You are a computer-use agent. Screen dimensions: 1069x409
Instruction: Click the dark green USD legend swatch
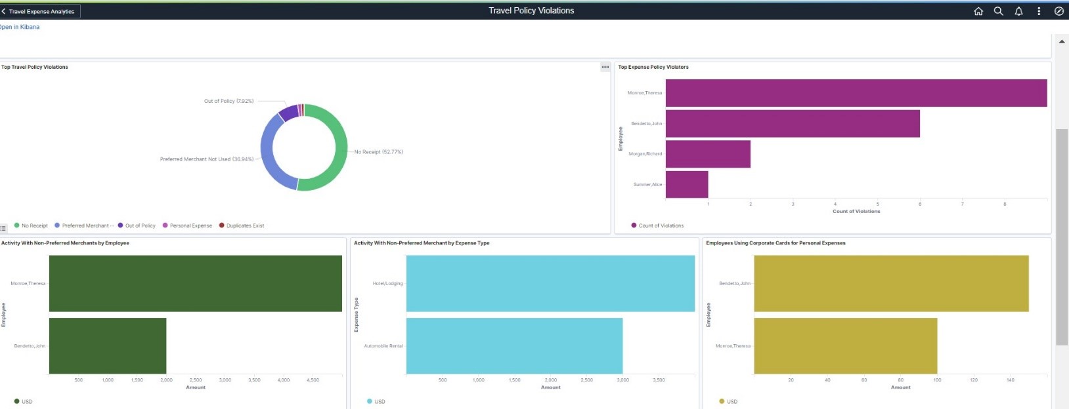point(16,401)
